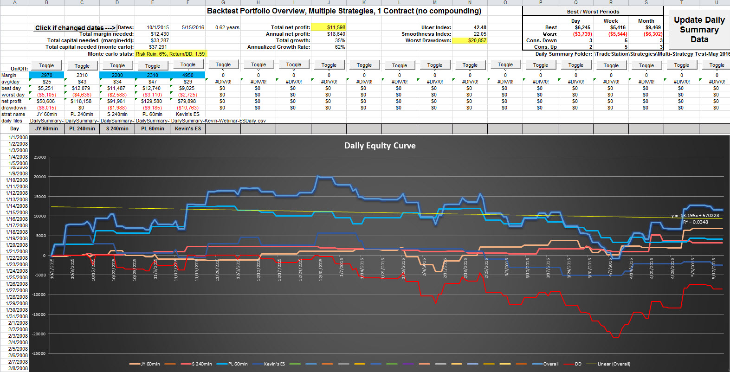730x372 pixels.
Task: Click the Toggle button in column G
Action: [223, 65]
